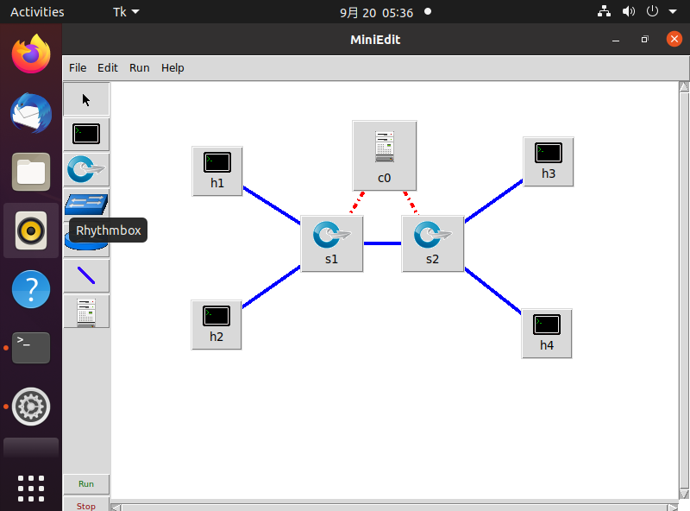The width and height of the screenshot is (690, 511).
Task: Select host h1 node on canvas
Action: click(217, 171)
